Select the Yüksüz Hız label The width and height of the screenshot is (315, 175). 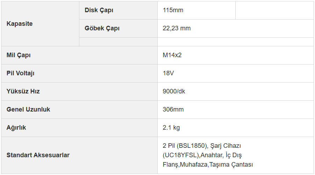coord(23,91)
